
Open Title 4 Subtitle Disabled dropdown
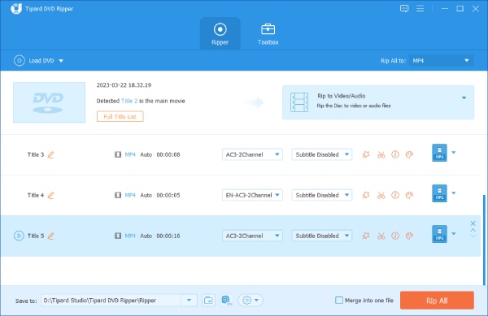(322, 195)
